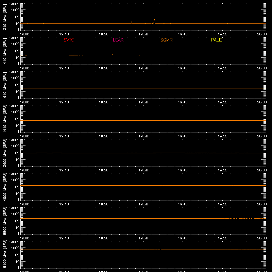Click the 19:20 label under the 410 MHz plot

point(104,68)
